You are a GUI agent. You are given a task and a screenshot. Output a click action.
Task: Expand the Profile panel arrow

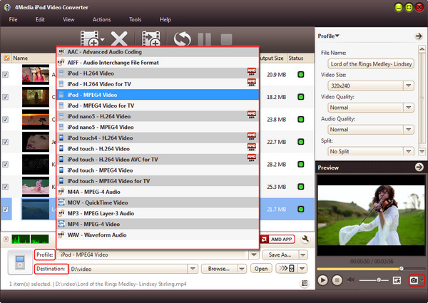(419, 36)
